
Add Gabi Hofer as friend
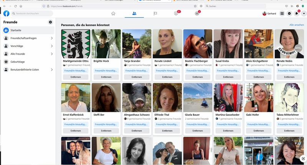[259, 124]
